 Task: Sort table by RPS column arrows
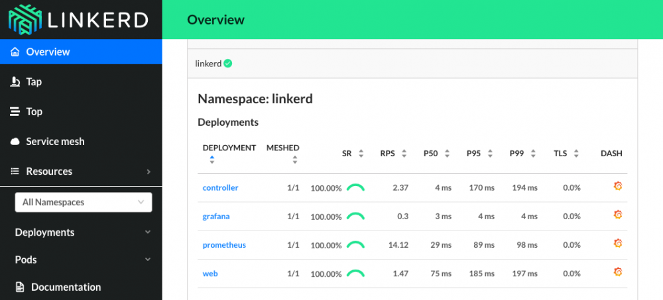pos(404,154)
